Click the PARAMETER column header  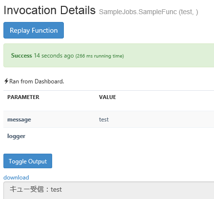tap(23, 97)
